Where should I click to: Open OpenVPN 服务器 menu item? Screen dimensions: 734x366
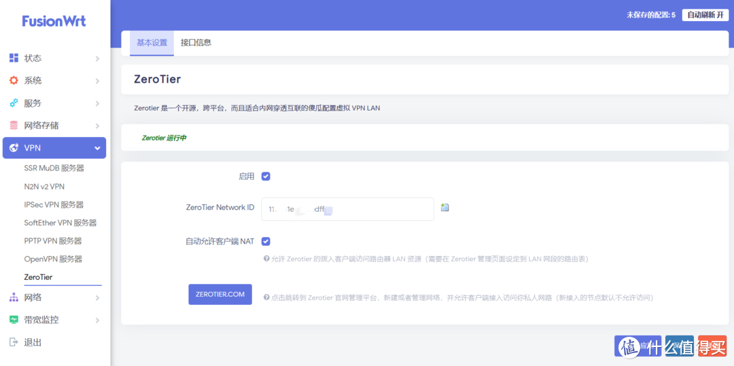53,259
